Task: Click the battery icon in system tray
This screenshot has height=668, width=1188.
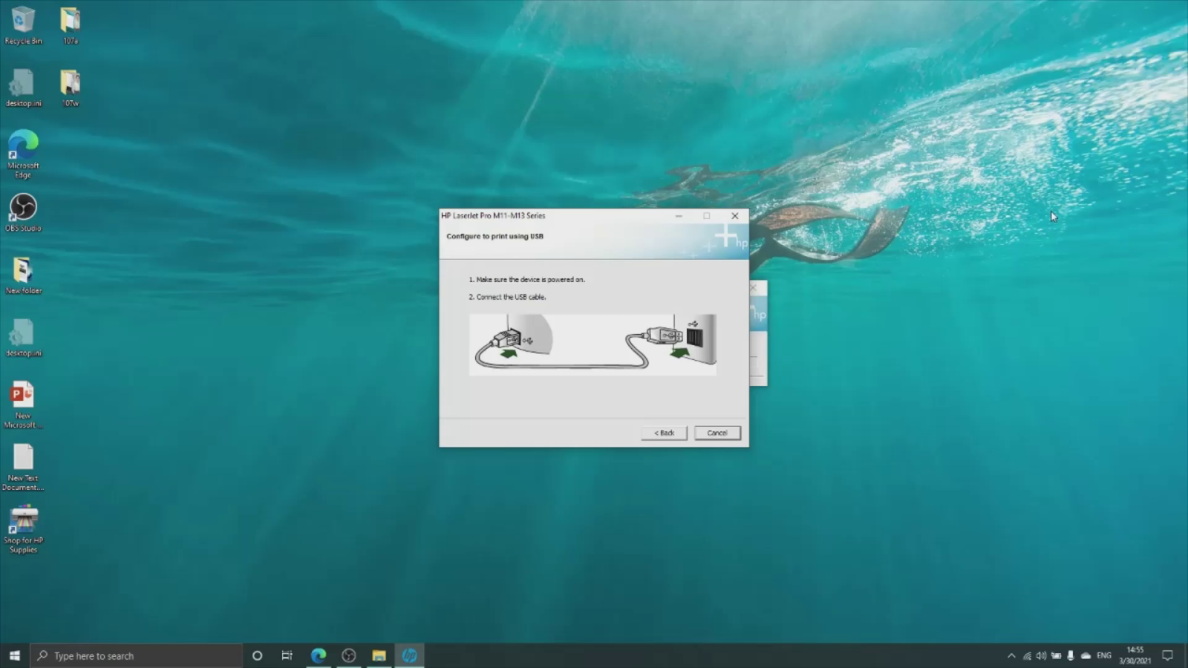Action: [1056, 655]
